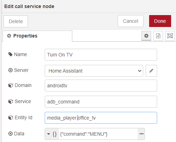This screenshot has height=142, width=176.
Task: Click the Service field containing adb_command
Action: (101, 102)
